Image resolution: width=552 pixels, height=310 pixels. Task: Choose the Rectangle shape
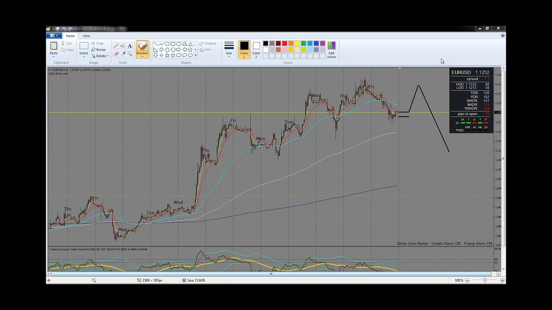[173, 44]
